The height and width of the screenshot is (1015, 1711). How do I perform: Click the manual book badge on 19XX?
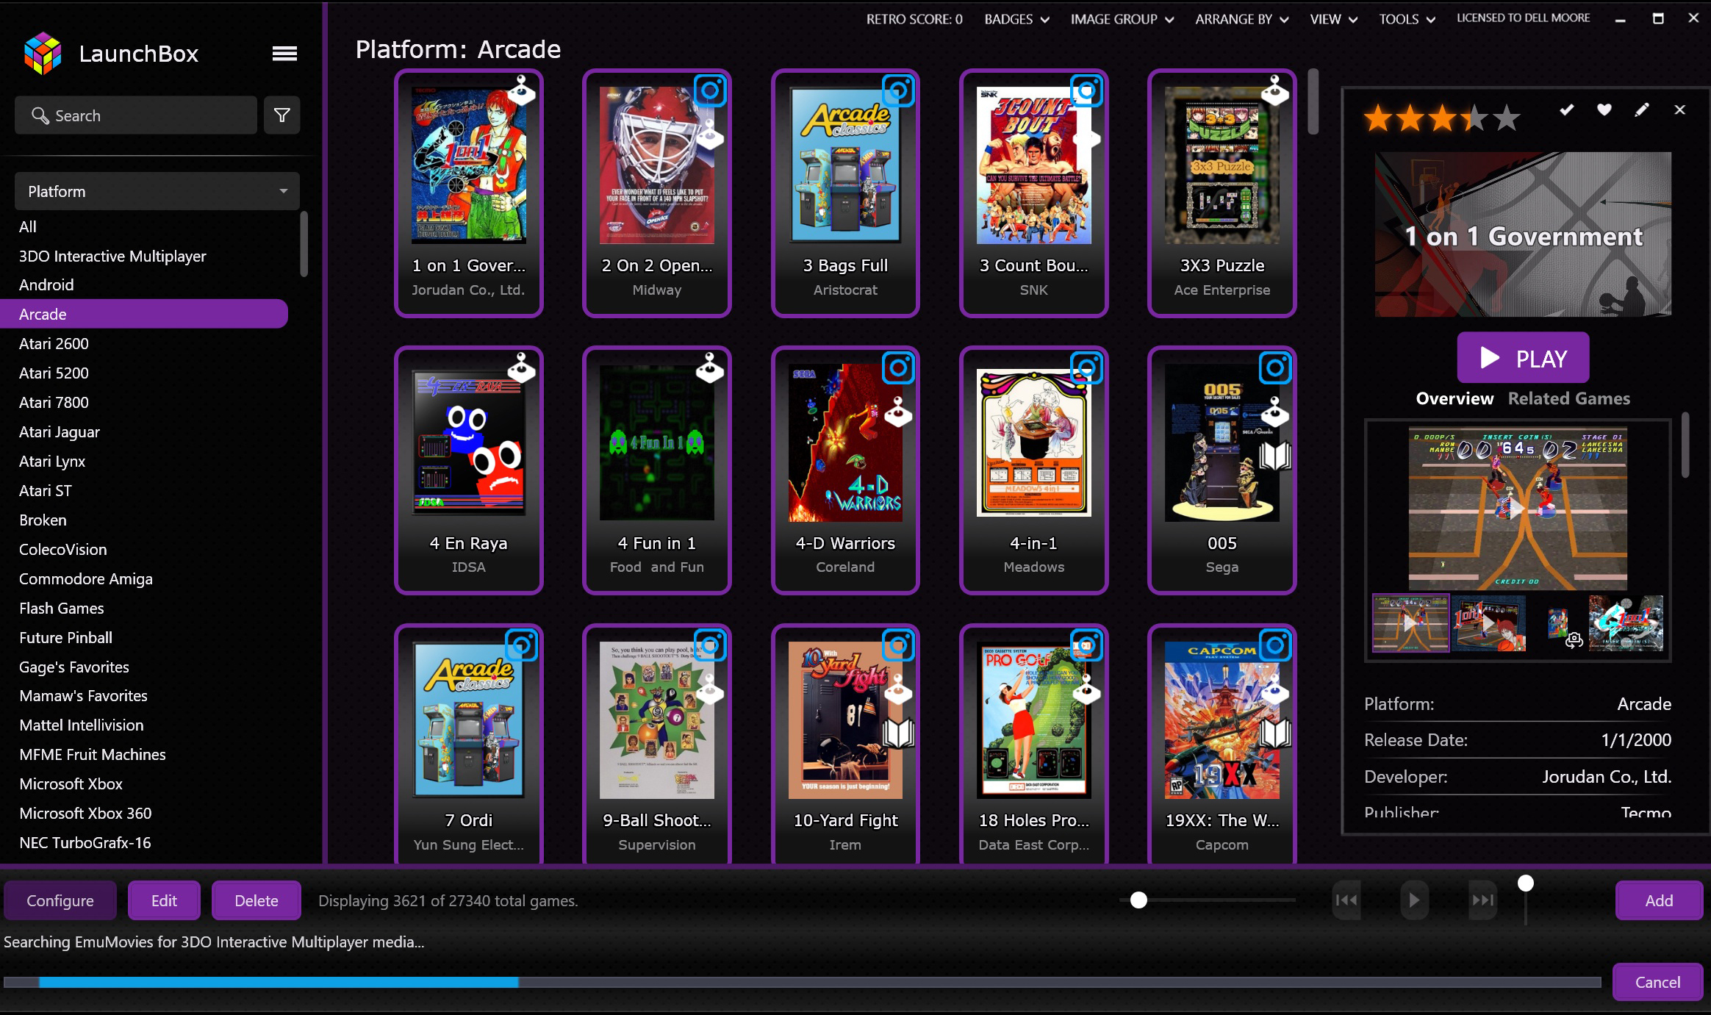click(1275, 734)
